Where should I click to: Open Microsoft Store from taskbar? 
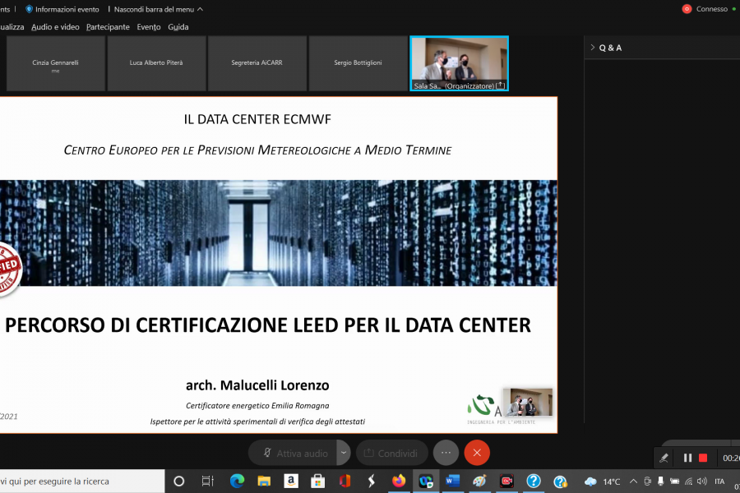tap(317, 481)
